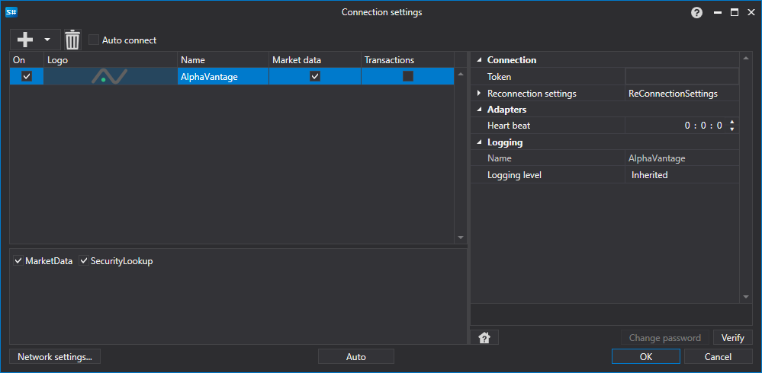The width and height of the screenshot is (762, 373).
Task: Open the add connection dropdown arrow
Action: coord(47,40)
